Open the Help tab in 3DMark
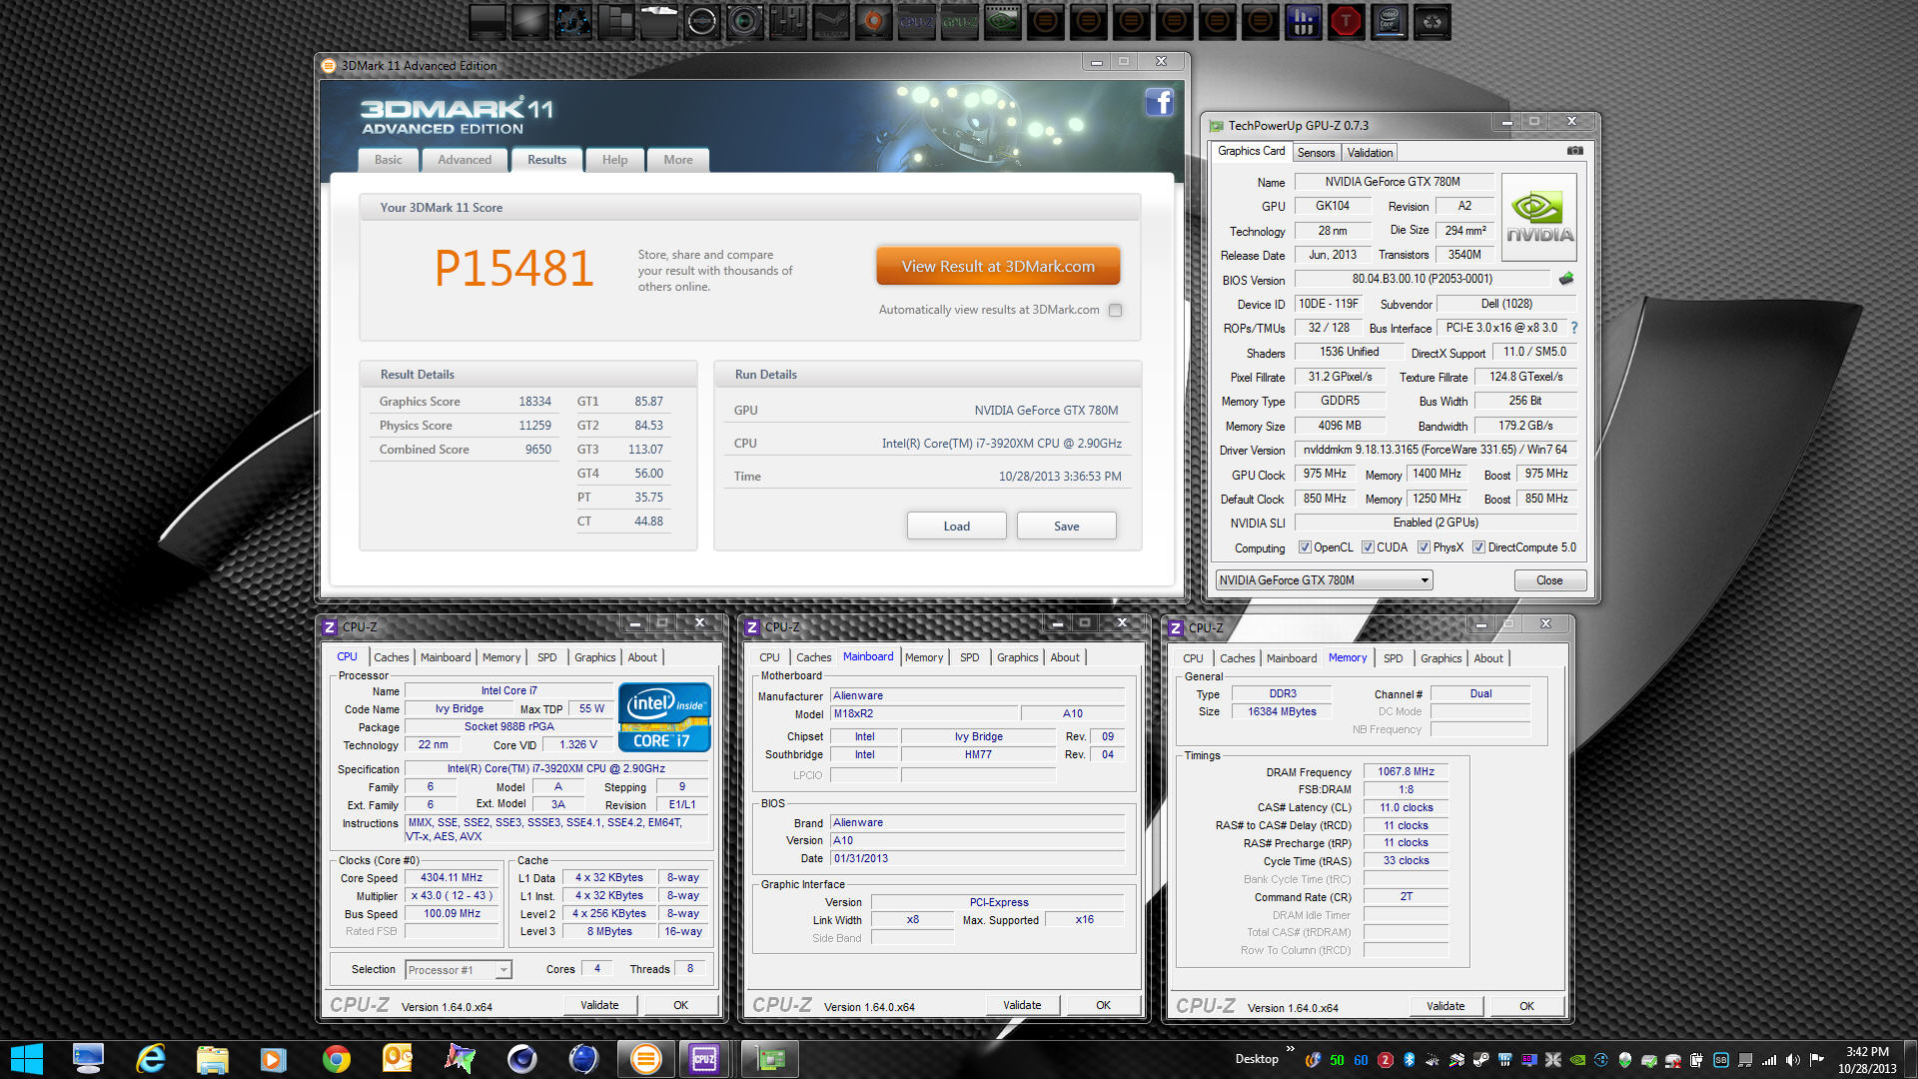Viewport: 1918px width, 1079px height. click(614, 160)
